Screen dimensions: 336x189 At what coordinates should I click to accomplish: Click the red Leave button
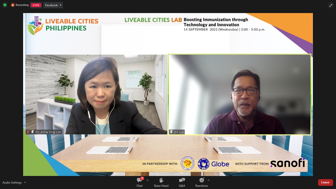tap(325, 182)
